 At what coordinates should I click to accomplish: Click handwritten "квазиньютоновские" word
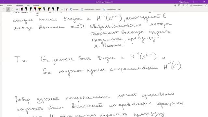tap(116, 26)
